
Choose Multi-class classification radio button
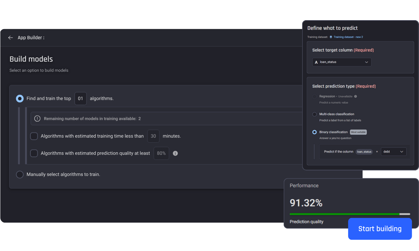click(x=314, y=114)
